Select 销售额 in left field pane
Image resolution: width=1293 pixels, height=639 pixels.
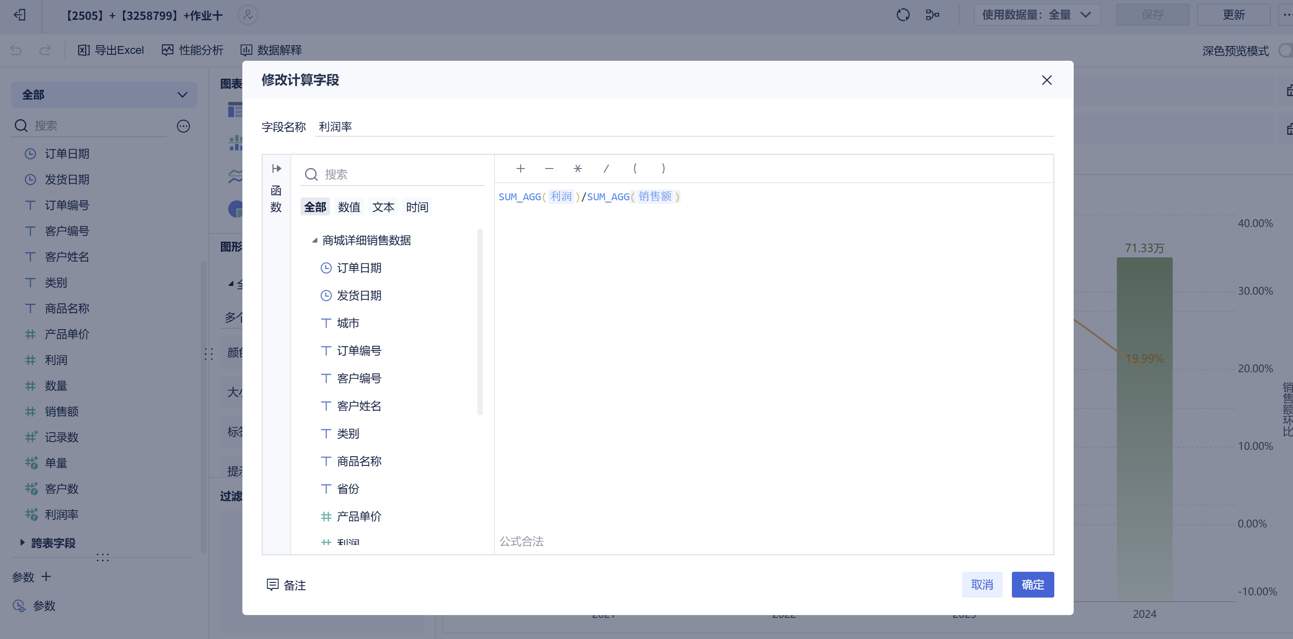(x=61, y=411)
